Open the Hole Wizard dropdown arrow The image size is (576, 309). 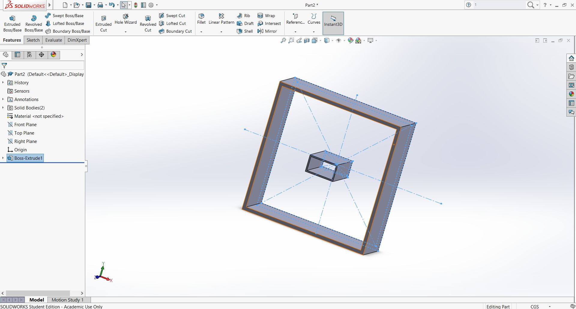[125, 31]
